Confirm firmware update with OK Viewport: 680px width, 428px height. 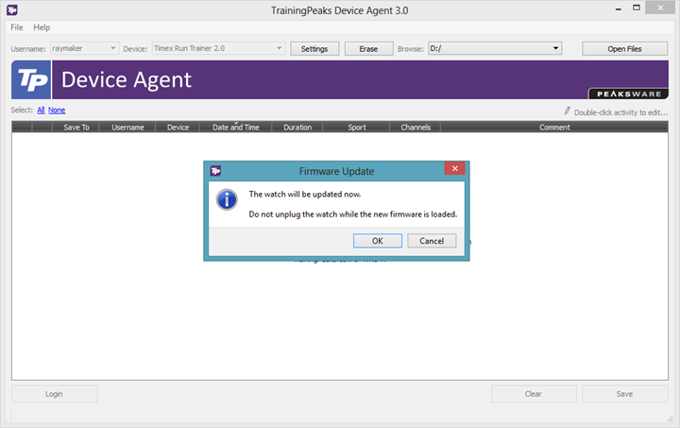pyautogui.click(x=377, y=241)
